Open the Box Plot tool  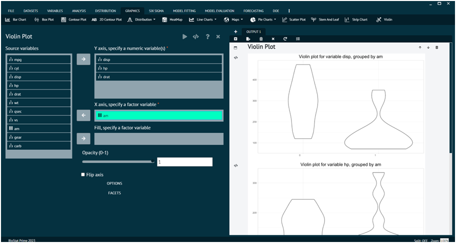coord(44,20)
